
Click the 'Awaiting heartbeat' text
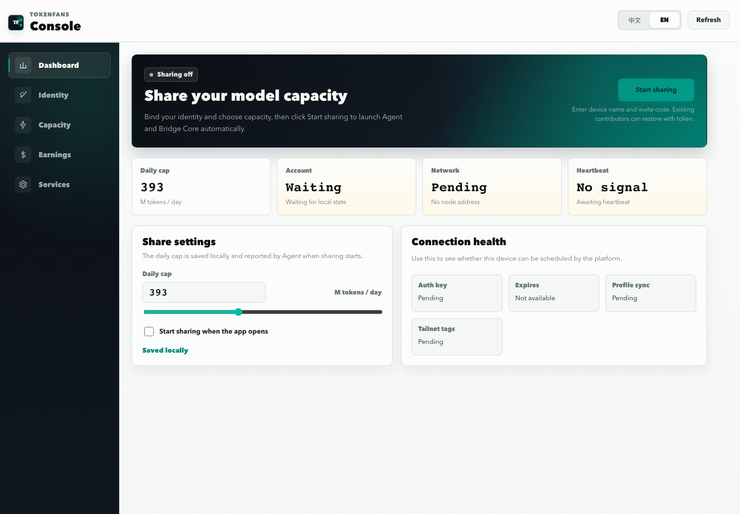pos(603,202)
